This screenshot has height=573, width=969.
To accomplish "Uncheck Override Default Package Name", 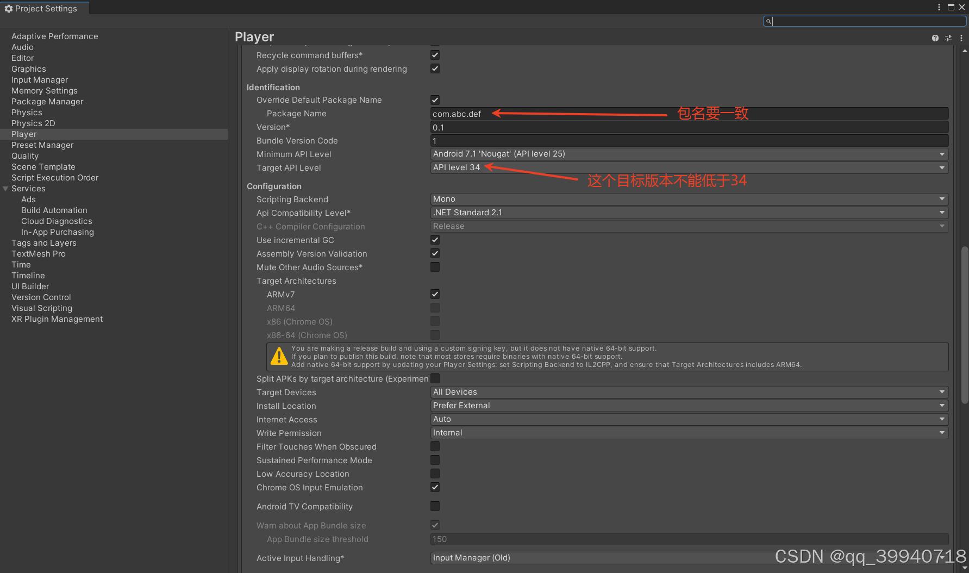I will click(435, 99).
